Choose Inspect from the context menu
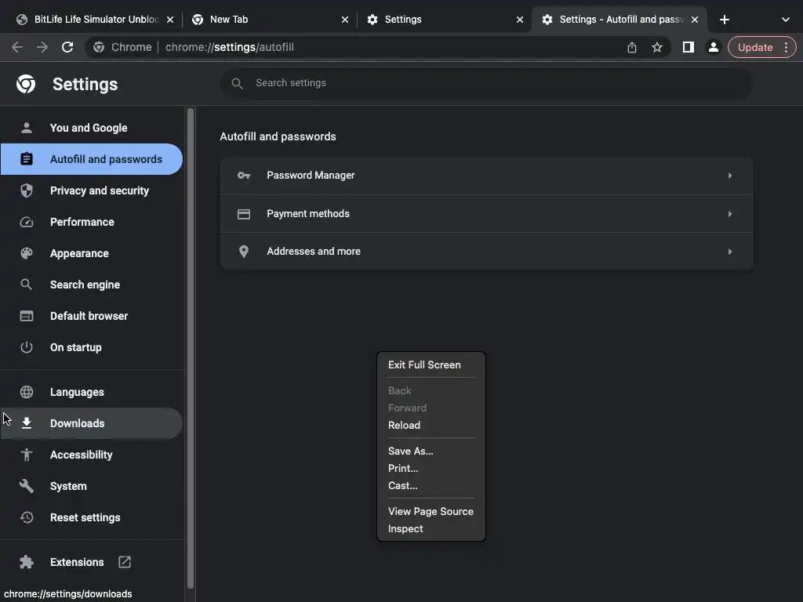This screenshot has width=803, height=602. point(405,528)
